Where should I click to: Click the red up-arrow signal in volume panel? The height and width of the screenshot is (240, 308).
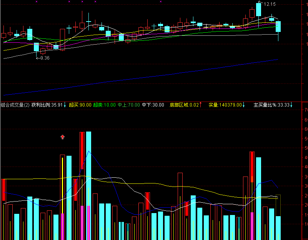62,137
